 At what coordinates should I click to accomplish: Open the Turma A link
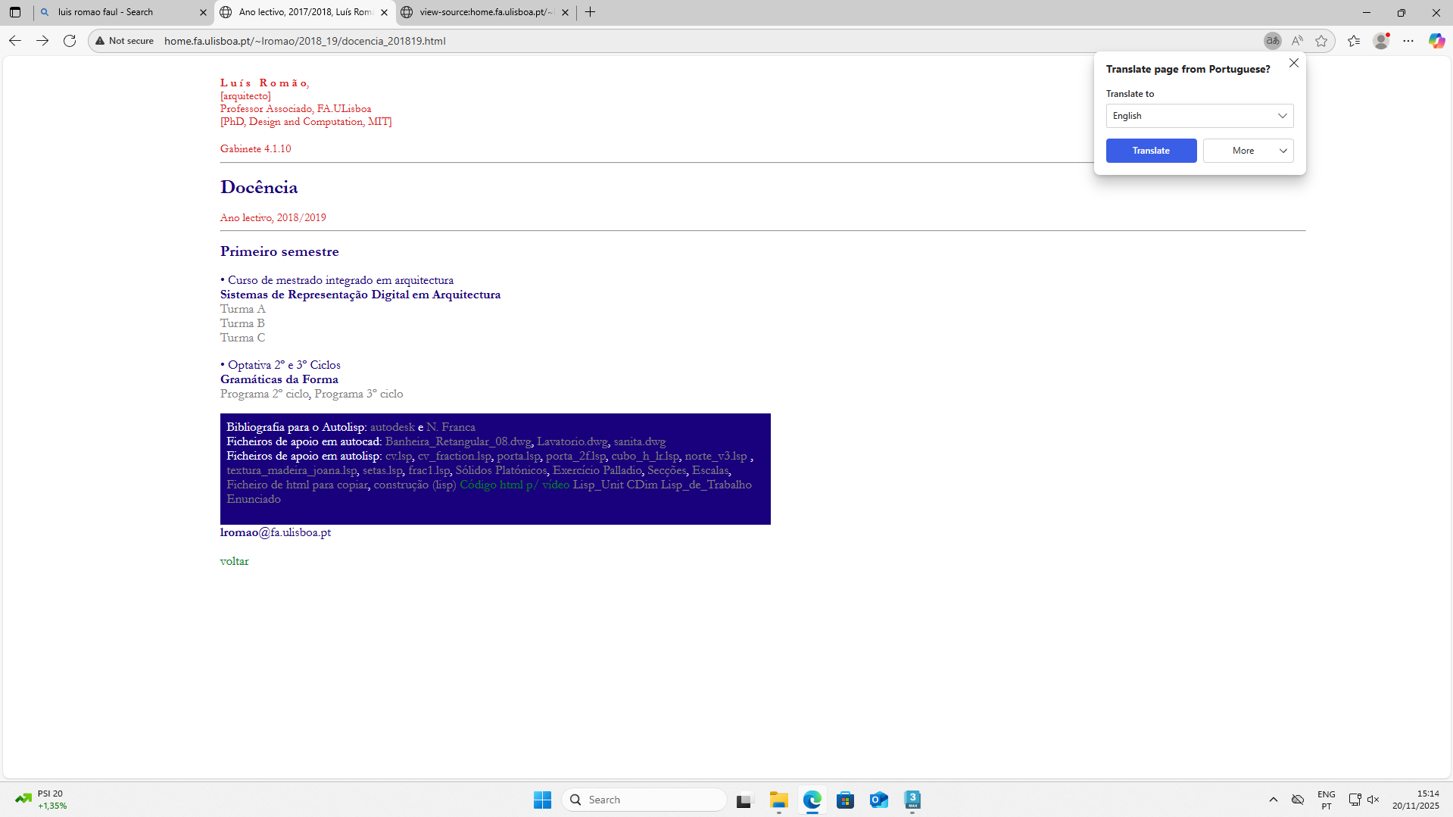243,309
